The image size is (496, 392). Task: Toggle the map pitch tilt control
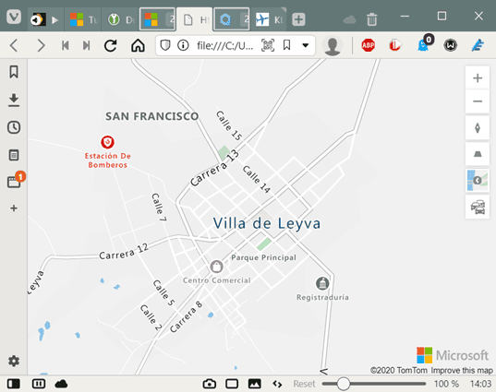pos(478,154)
